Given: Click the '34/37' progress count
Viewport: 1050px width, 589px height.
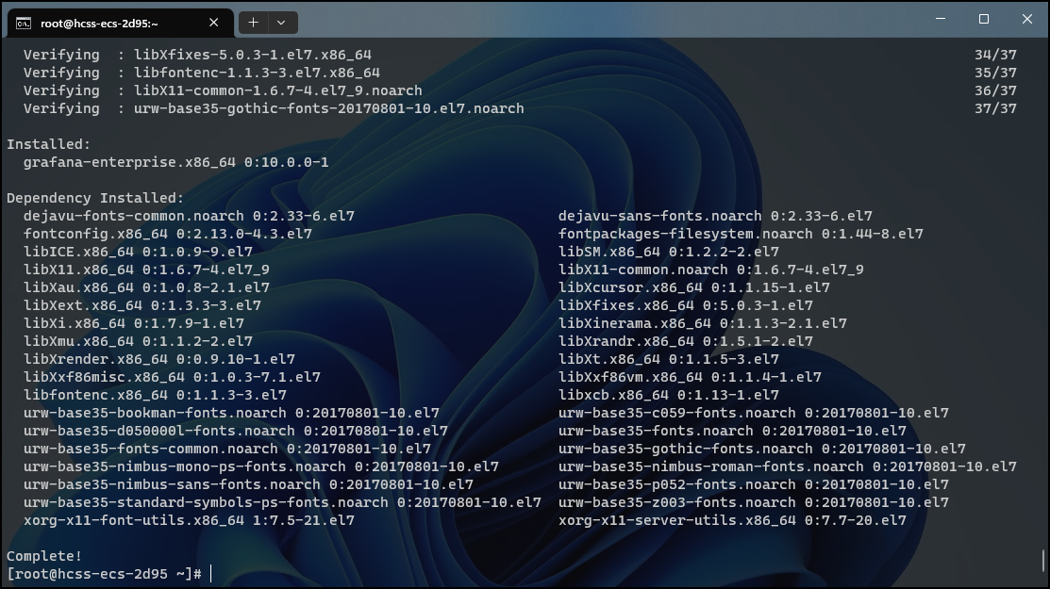Looking at the screenshot, I should 995,55.
